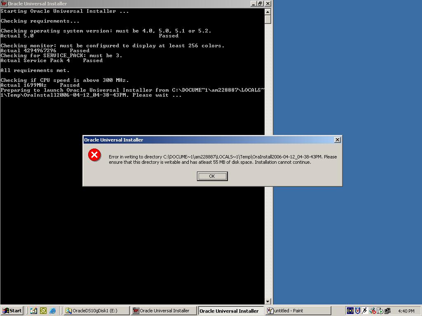422x316 pixels.
Task: Open the network computers tray icon
Action: [x=387, y=311]
